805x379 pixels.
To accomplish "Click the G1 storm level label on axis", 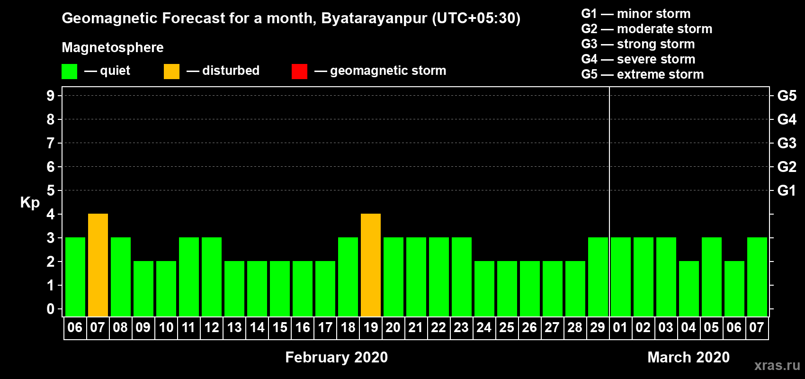I will click(787, 190).
